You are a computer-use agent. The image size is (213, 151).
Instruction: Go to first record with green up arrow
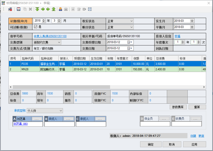pyautogui.click(x=37, y=9)
